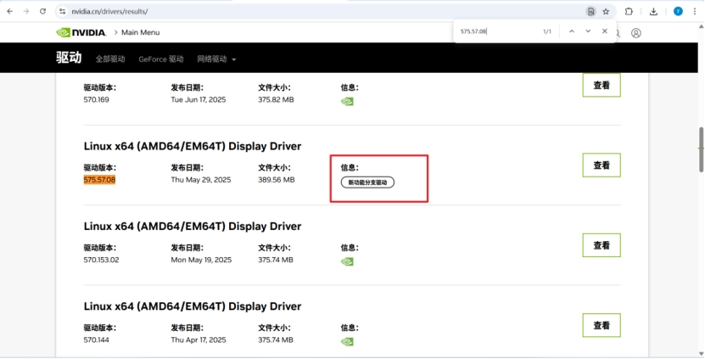
Task: Open the browser downloads panel
Action: 654,12
